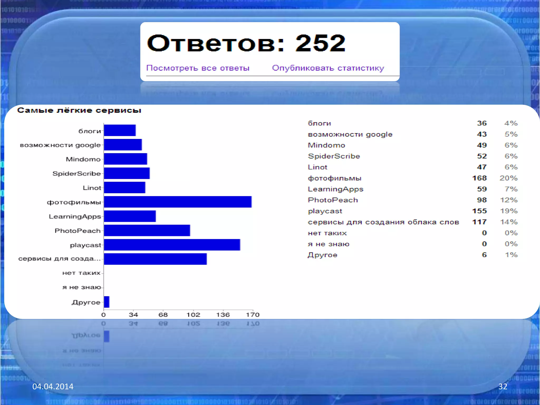Open the 'Посмотреть все ответы' link
Viewport: 540px width, 405px height.
[198, 68]
